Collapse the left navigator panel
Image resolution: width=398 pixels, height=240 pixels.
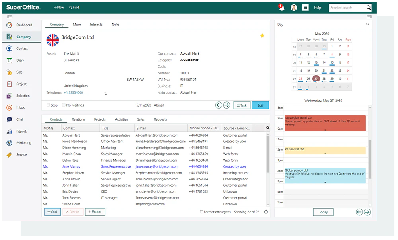click(10, 17)
